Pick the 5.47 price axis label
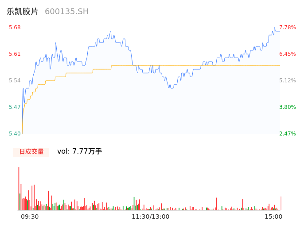This screenshot has width=304, height=232. [15, 107]
